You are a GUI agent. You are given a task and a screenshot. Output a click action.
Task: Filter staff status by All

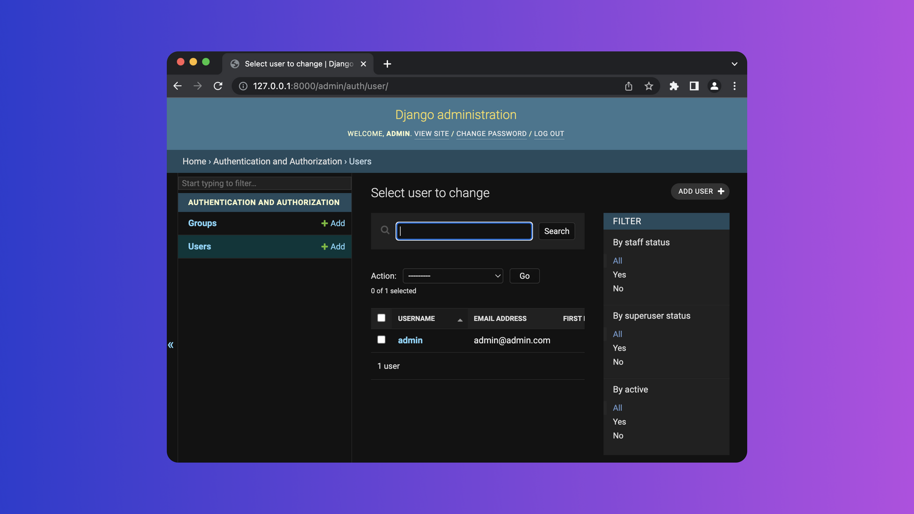tap(617, 261)
